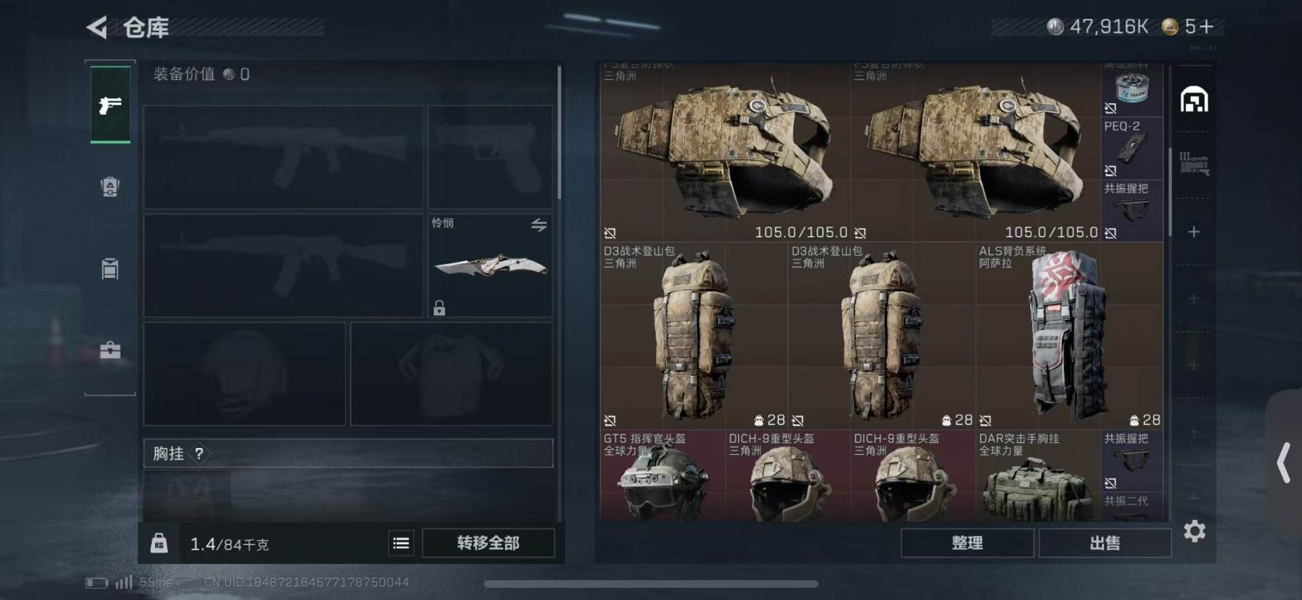Select the PEQ-2 attachment item
This screenshot has width=1302, height=600.
[1132, 148]
